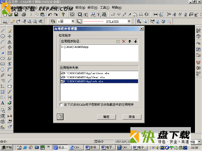This screenshot has height=151, width=202.
Task: Select the Mirror edit tool
Action: pyautogui.click(x=10, y=42)
